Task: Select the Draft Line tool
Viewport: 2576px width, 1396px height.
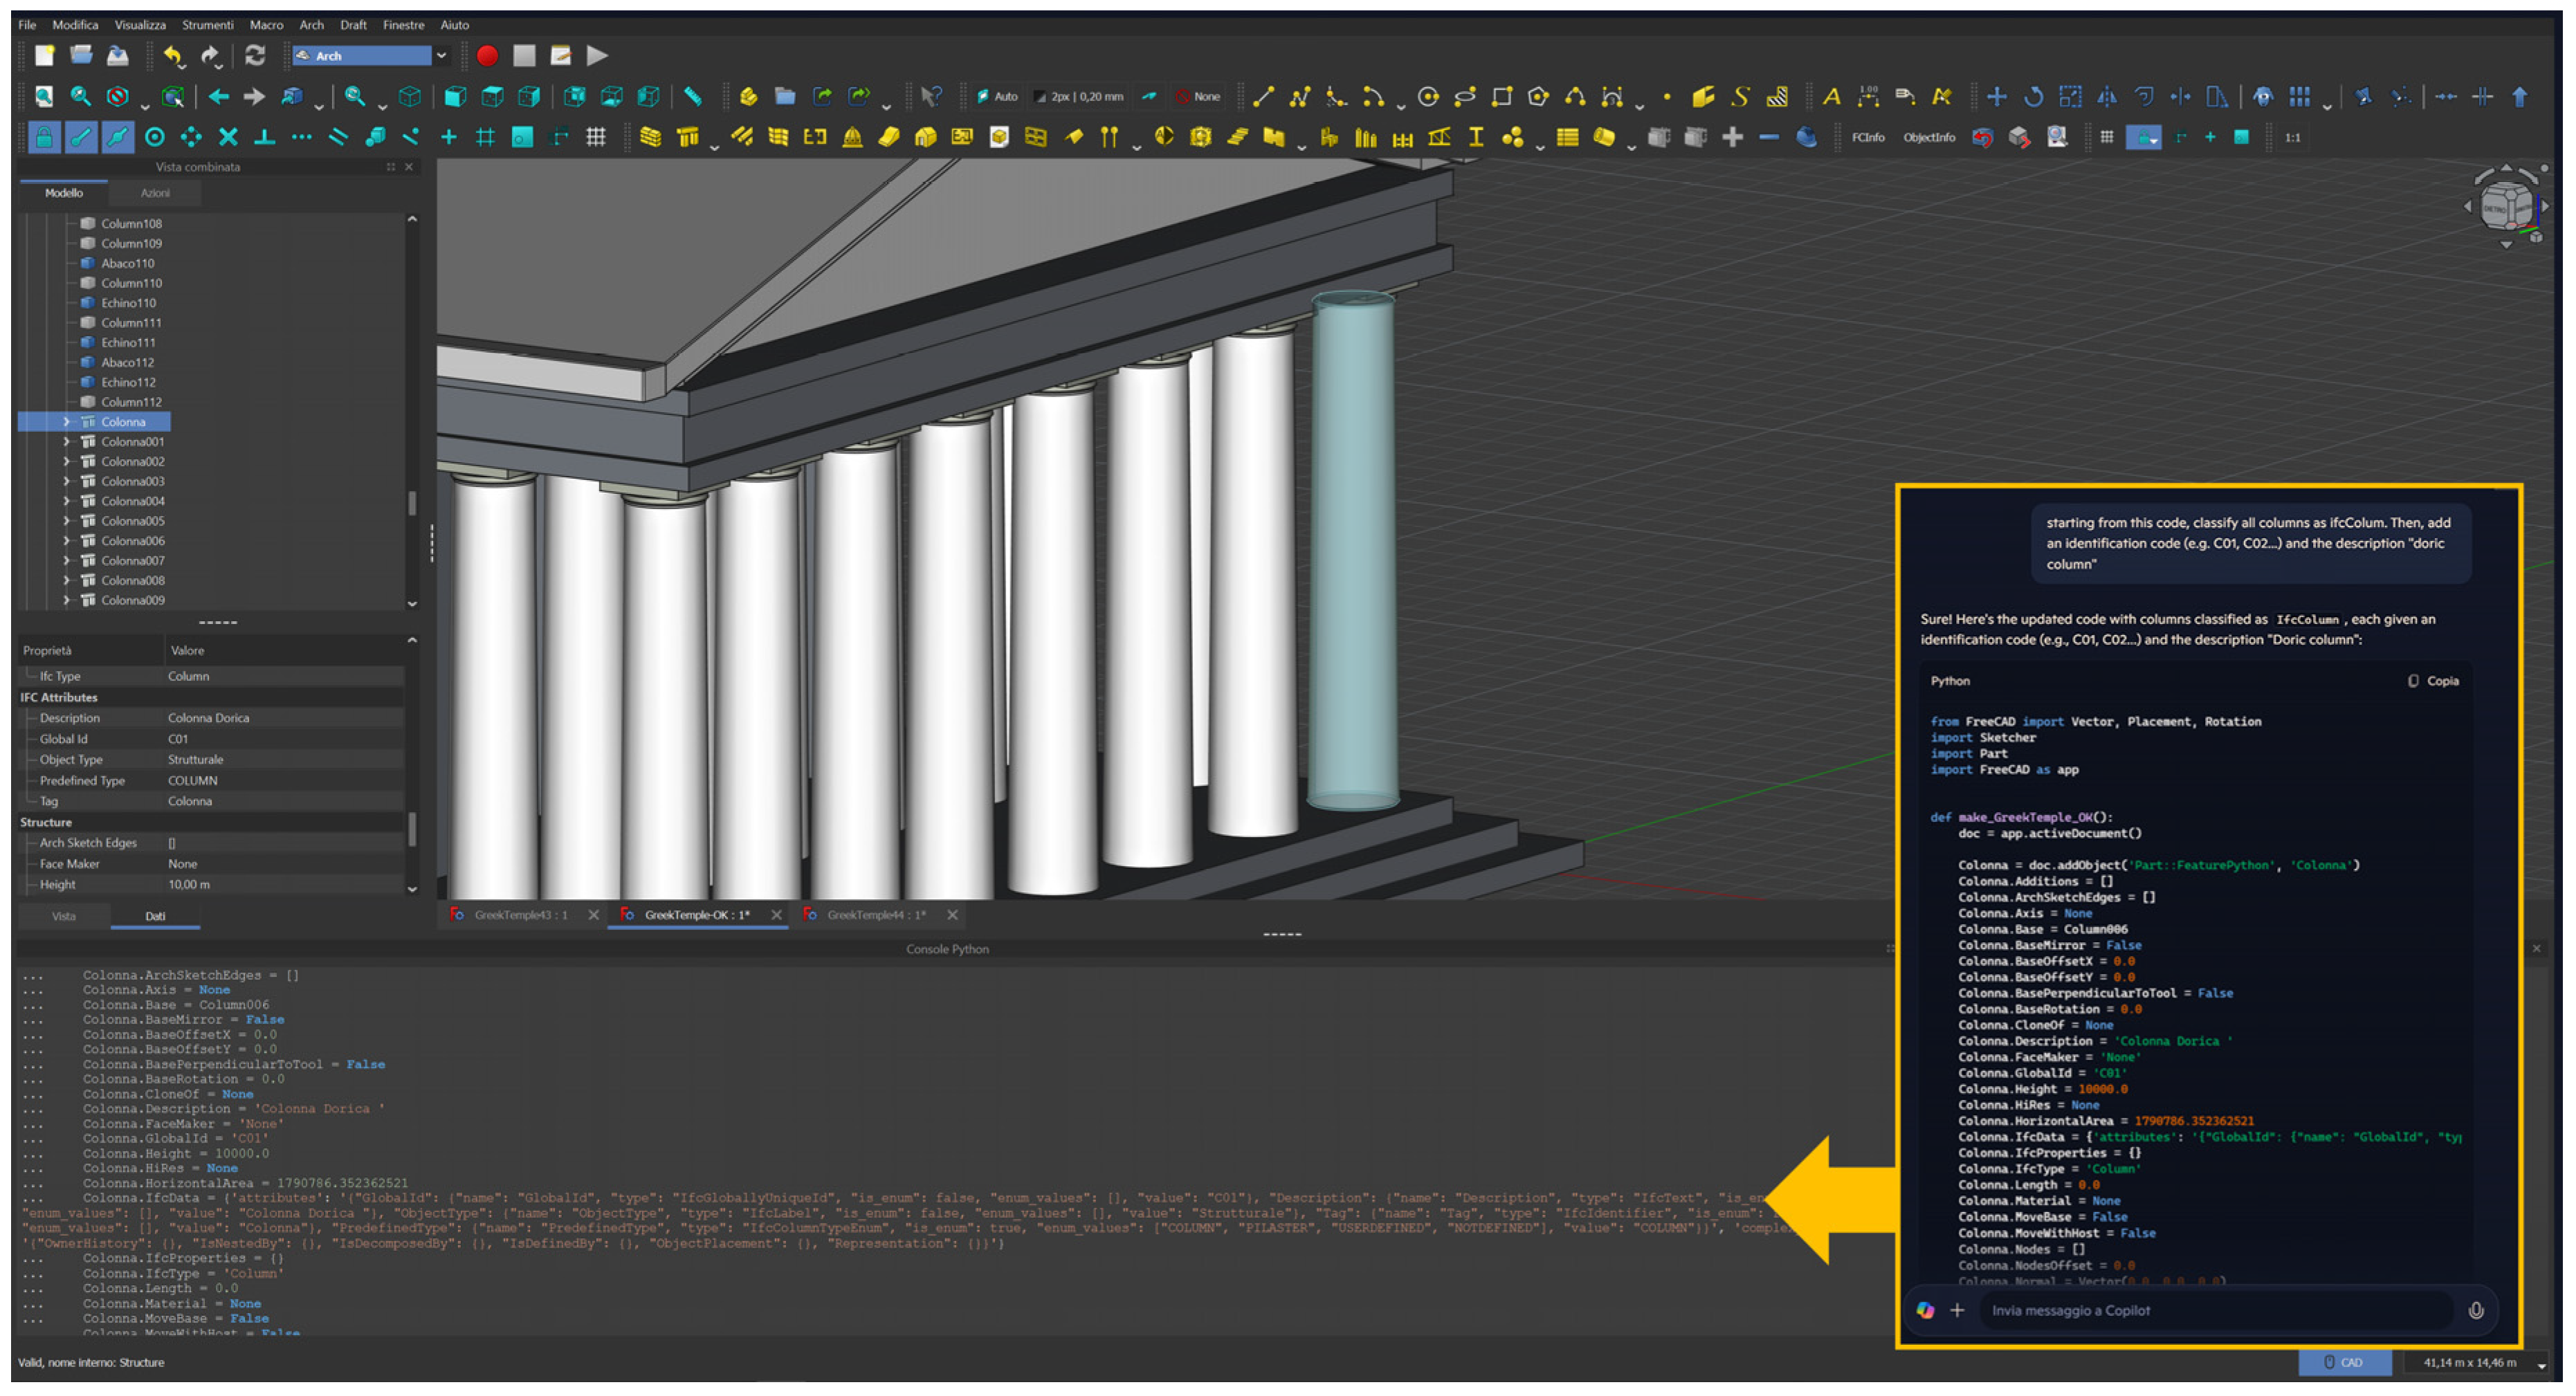Action: (1263, 97)
